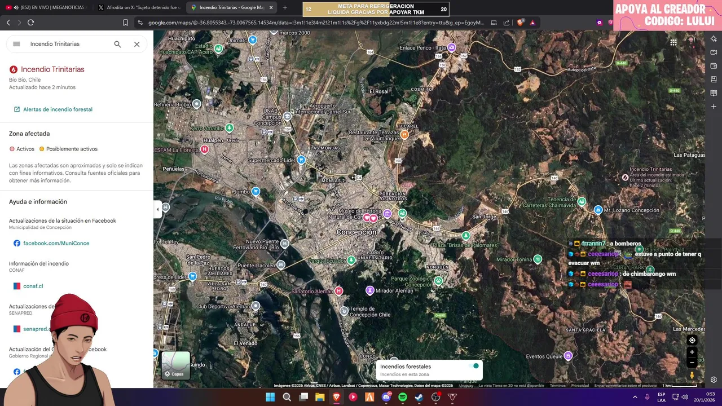The image size is (722, 406).
Task: Open a new browser tab
Action: 285,8
